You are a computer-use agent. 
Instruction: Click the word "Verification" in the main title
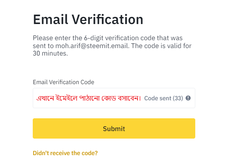pyautogui.click(x=108, y=20)
